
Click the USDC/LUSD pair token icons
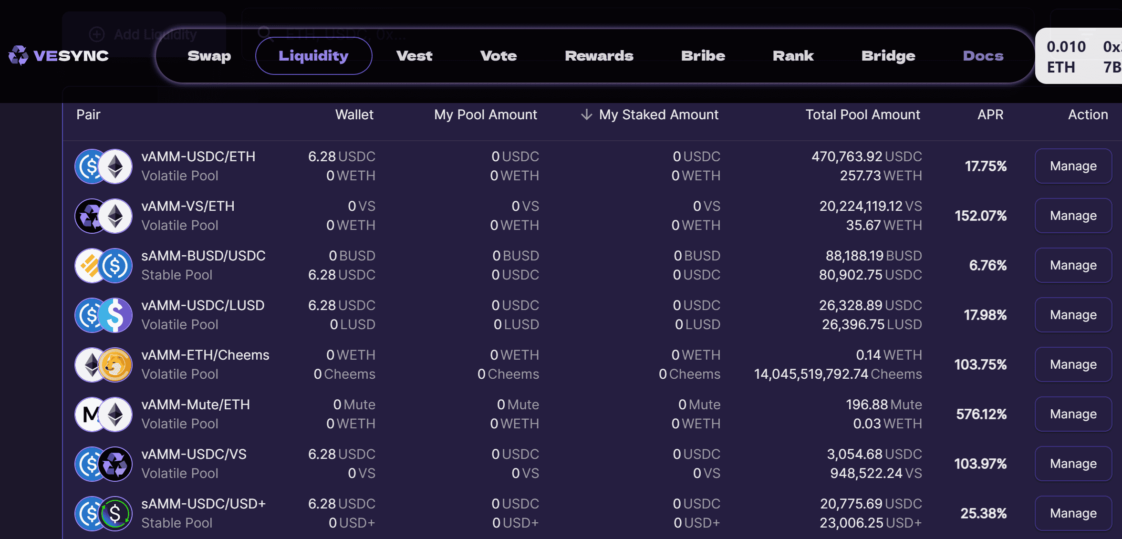104,315
